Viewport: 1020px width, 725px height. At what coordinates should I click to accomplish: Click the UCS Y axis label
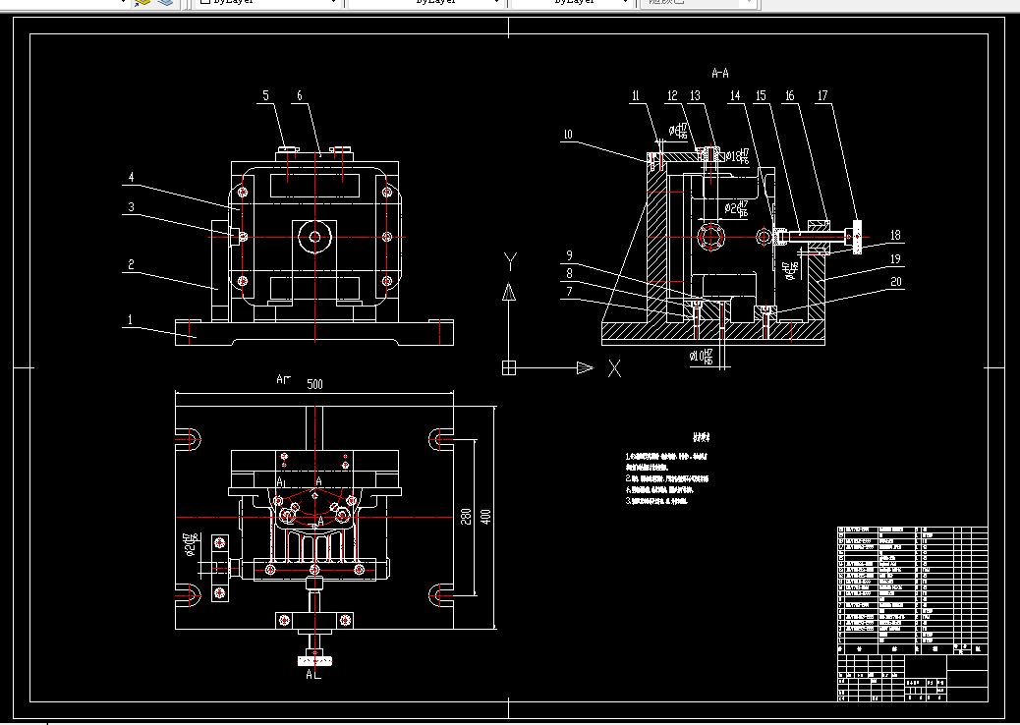point(510,262)
